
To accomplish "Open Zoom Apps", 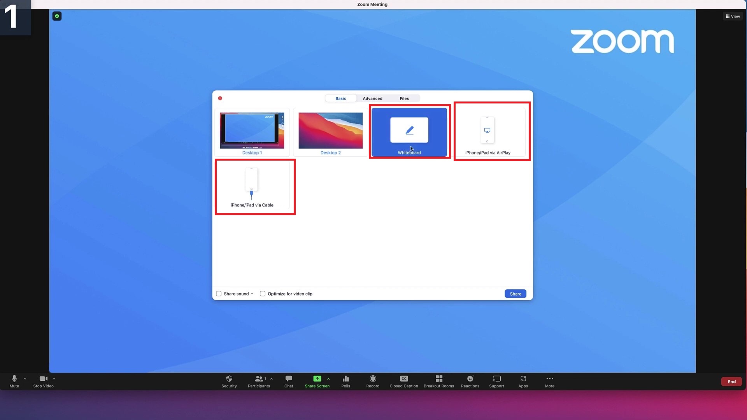I will pos(523,381).
